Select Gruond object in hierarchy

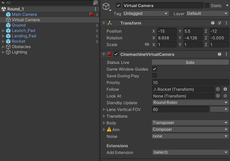(19, 25)
